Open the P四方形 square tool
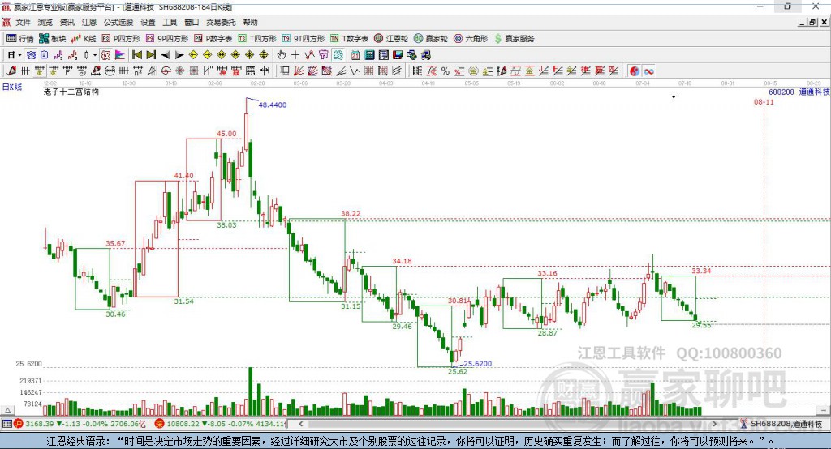This screenshot has height=449, width=831. pos(121,39)
